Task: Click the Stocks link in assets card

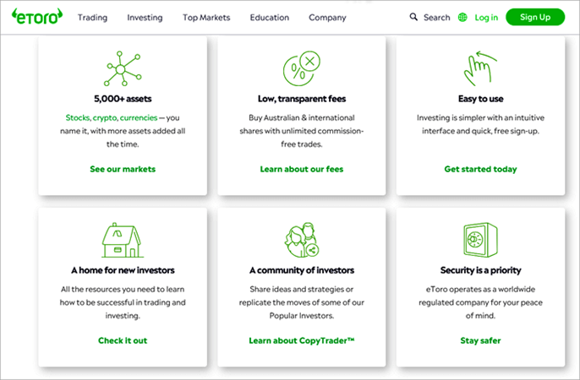Action: click(x=78, y=117)
